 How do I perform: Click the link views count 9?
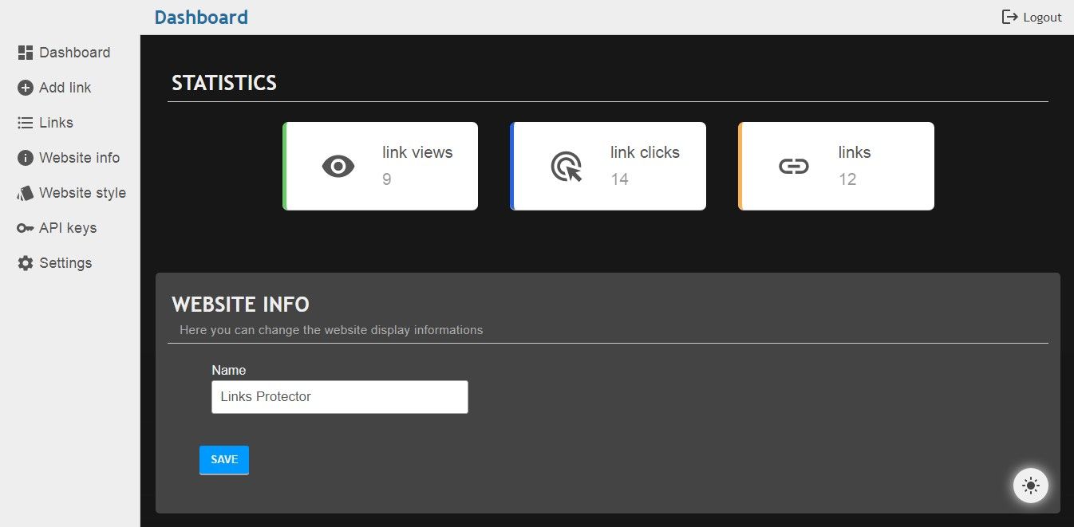tap(387, 179)
